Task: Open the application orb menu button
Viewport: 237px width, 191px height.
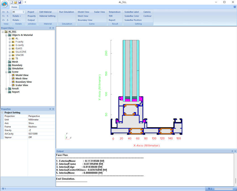Action: click(x=4, y=4)
